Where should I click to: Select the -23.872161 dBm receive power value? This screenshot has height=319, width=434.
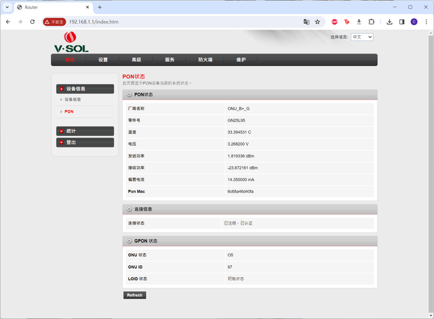coord(243,168)
